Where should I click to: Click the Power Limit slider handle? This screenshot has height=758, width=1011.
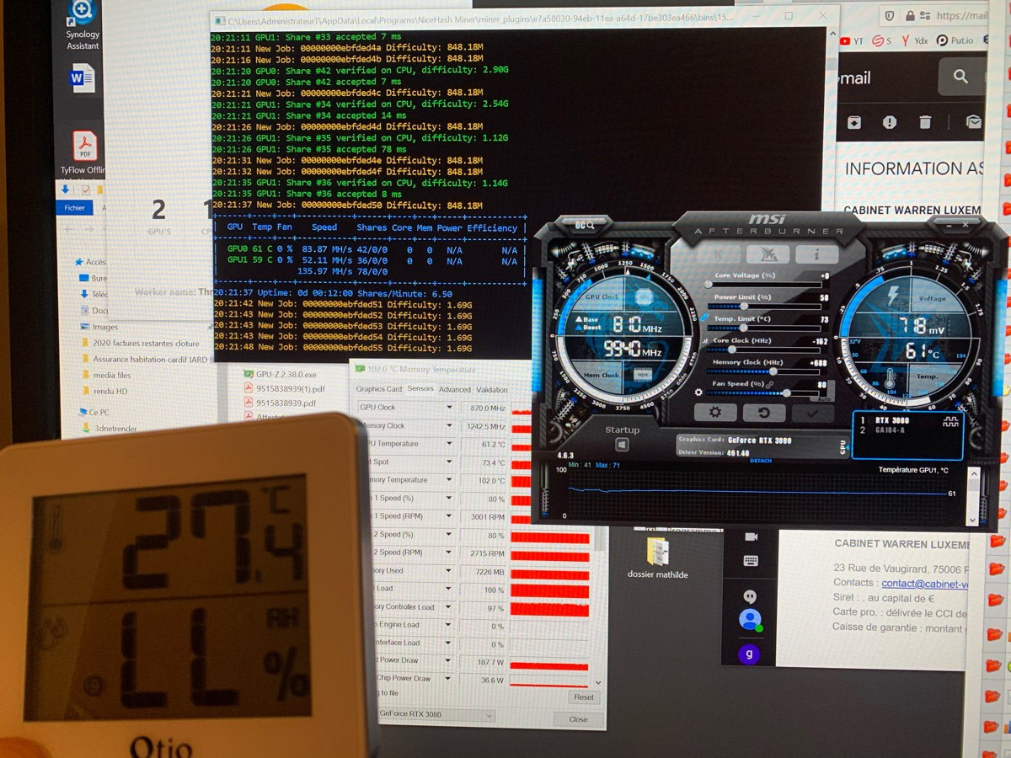743,307
